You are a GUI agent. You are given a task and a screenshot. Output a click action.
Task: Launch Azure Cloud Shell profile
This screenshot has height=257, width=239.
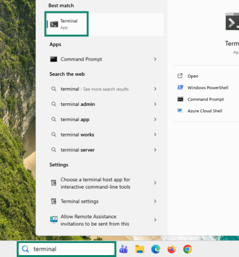[205, 111]
